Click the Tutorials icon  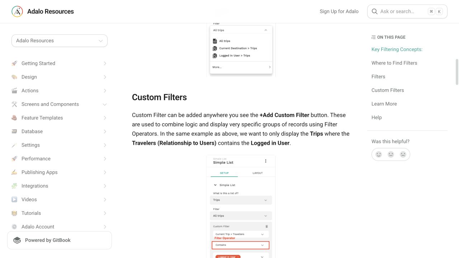(14, 213)
